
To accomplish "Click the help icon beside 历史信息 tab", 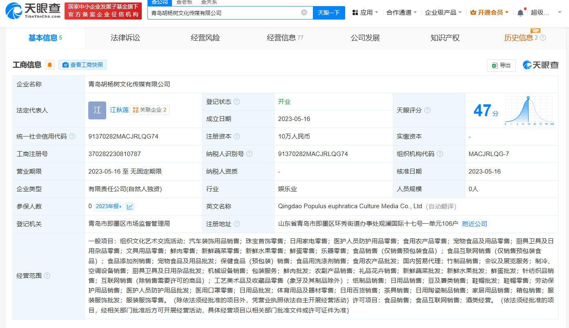I will 543,38.
